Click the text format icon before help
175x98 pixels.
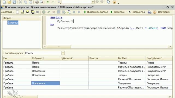click(150, 12)
